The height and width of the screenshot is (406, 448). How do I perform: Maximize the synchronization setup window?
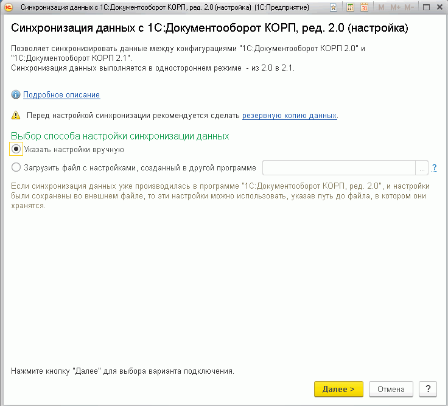tap(426, 7)
